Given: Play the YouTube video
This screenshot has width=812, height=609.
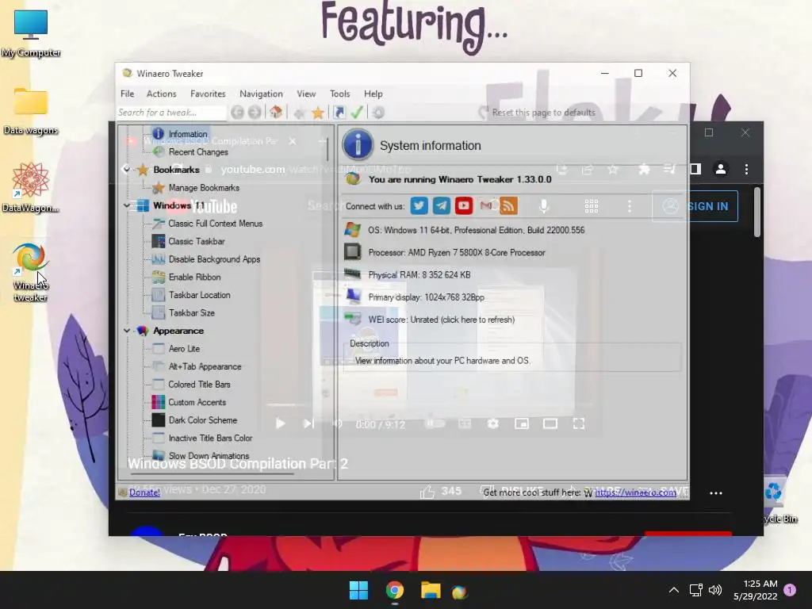Looking at the screenshot, I should pyautogui.click(x=280, y=423).
